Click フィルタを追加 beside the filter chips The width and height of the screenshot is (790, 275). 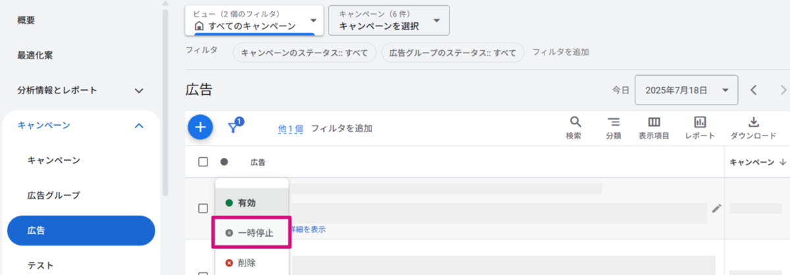(x=561, y=52)
